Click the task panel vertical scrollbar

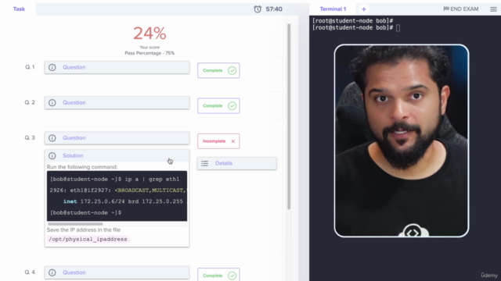289,116
